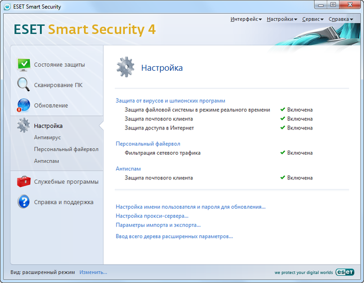Click Вид: расширенный режим status text

point(42,272)
